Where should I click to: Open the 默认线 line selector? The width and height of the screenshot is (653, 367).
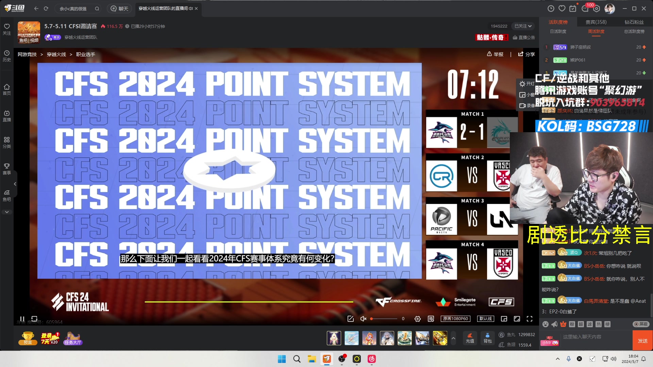[486, 319]
